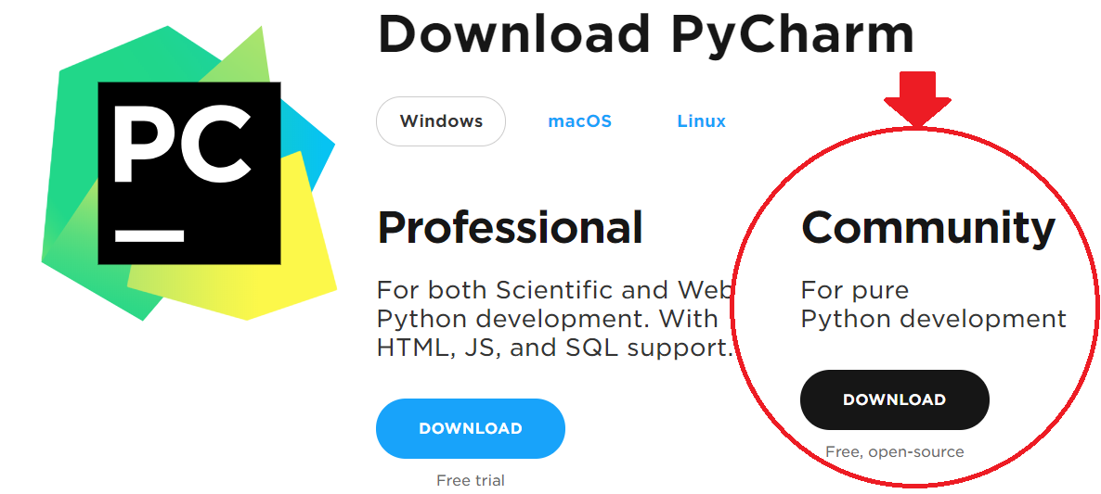Click the PyCharm PC logo

188,173
